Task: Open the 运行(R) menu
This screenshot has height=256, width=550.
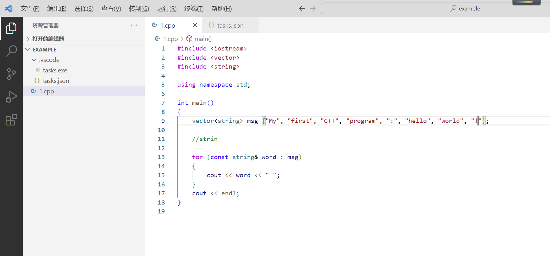Action: coord(166,9)
